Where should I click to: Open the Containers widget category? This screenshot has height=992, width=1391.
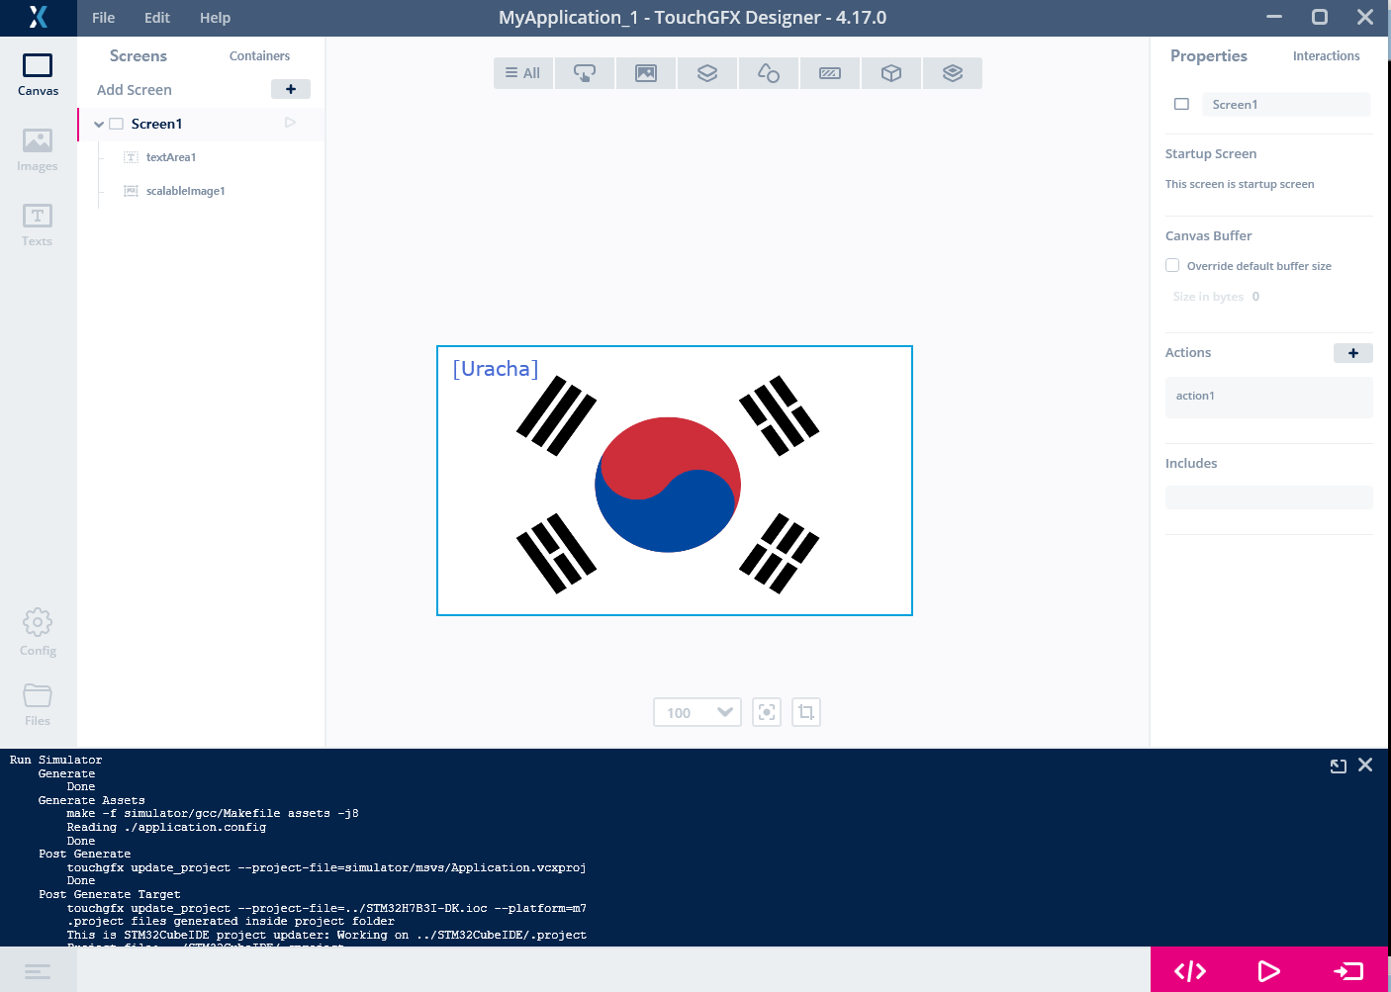pos(707,73)
